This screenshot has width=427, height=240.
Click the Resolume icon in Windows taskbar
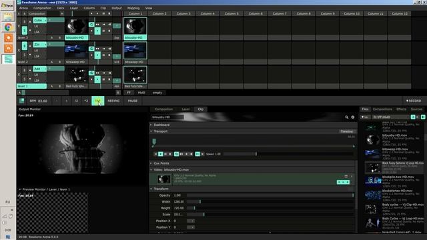coord(8,59)
